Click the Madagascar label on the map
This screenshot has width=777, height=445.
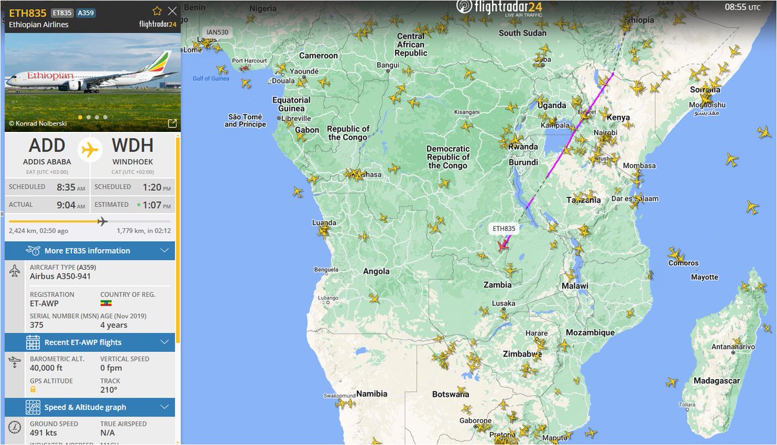(716, 381)
